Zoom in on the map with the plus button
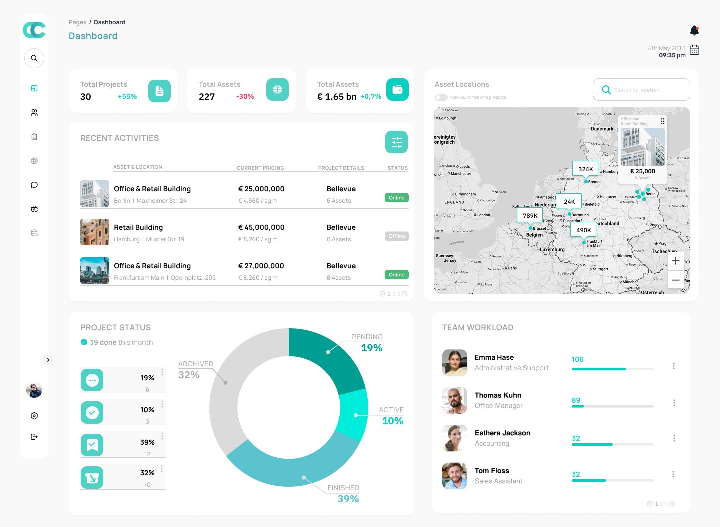Viewport: 720px width, 527px height. point(675,261)
